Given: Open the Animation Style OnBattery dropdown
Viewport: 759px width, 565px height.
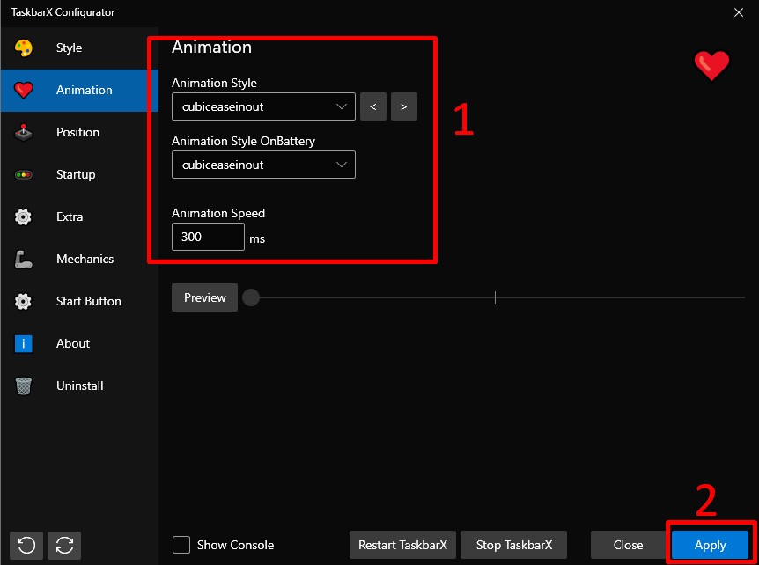Looking at the screenshot, I should [x=262, y=165].
